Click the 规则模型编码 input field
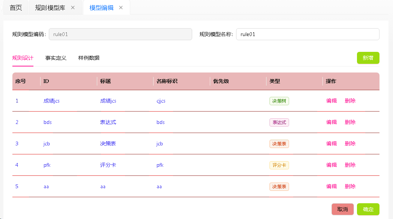This screenshot has height=219, width=393. pos(120,34)
